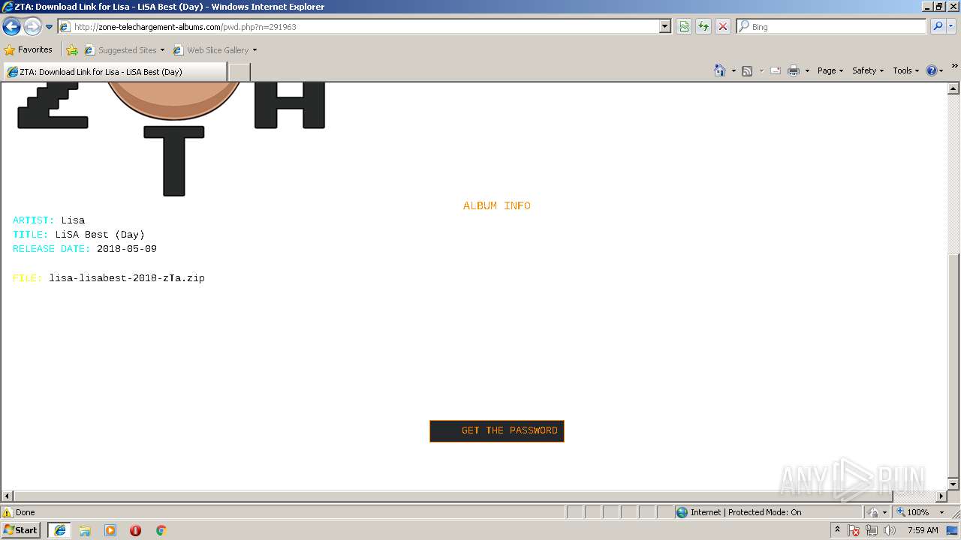Screen dimensions: 961x540
Task: Stop loading the page
Action: click(722, 26)
